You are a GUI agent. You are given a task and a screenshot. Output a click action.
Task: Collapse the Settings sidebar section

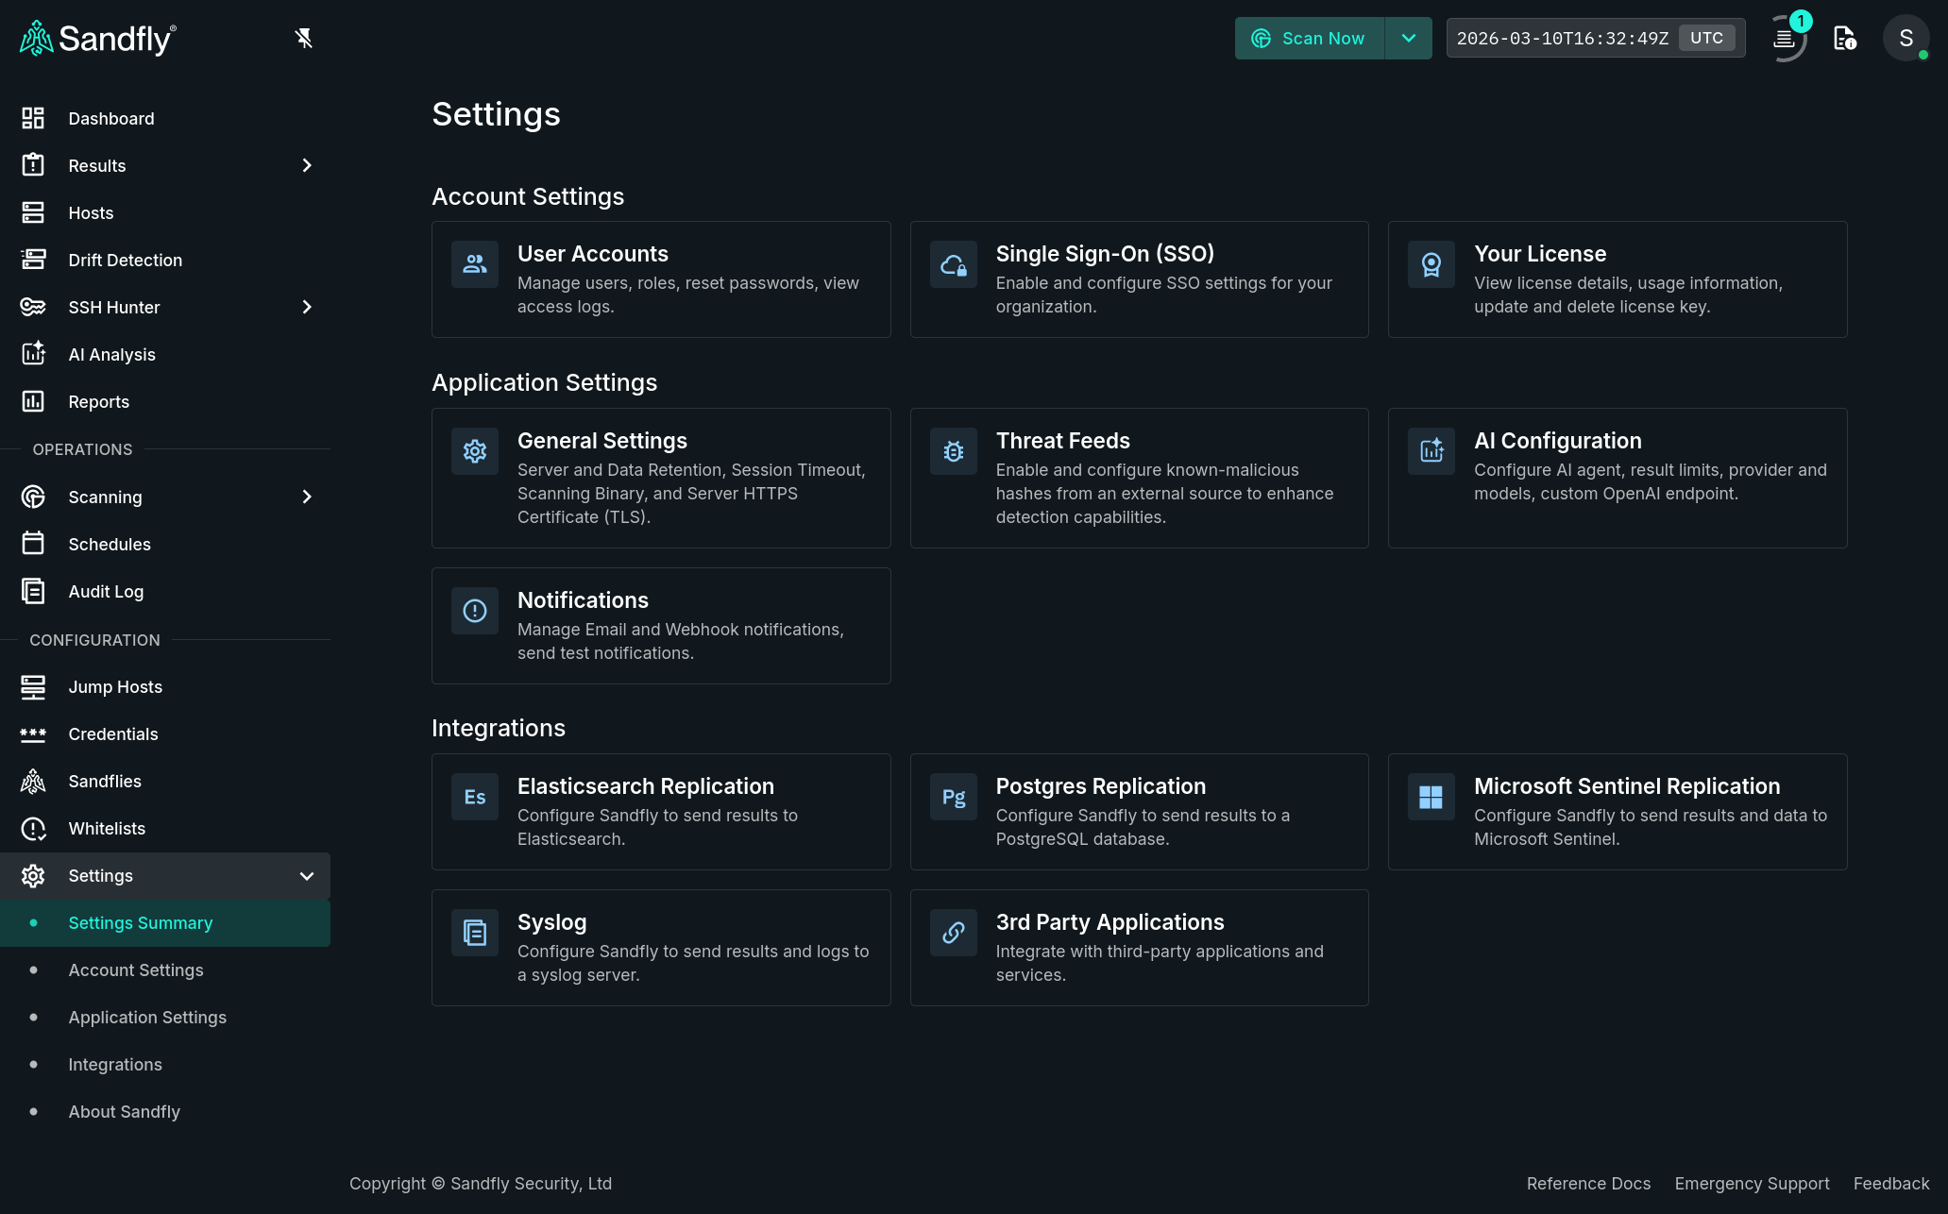pyautogui.click(x=306, y=876)
